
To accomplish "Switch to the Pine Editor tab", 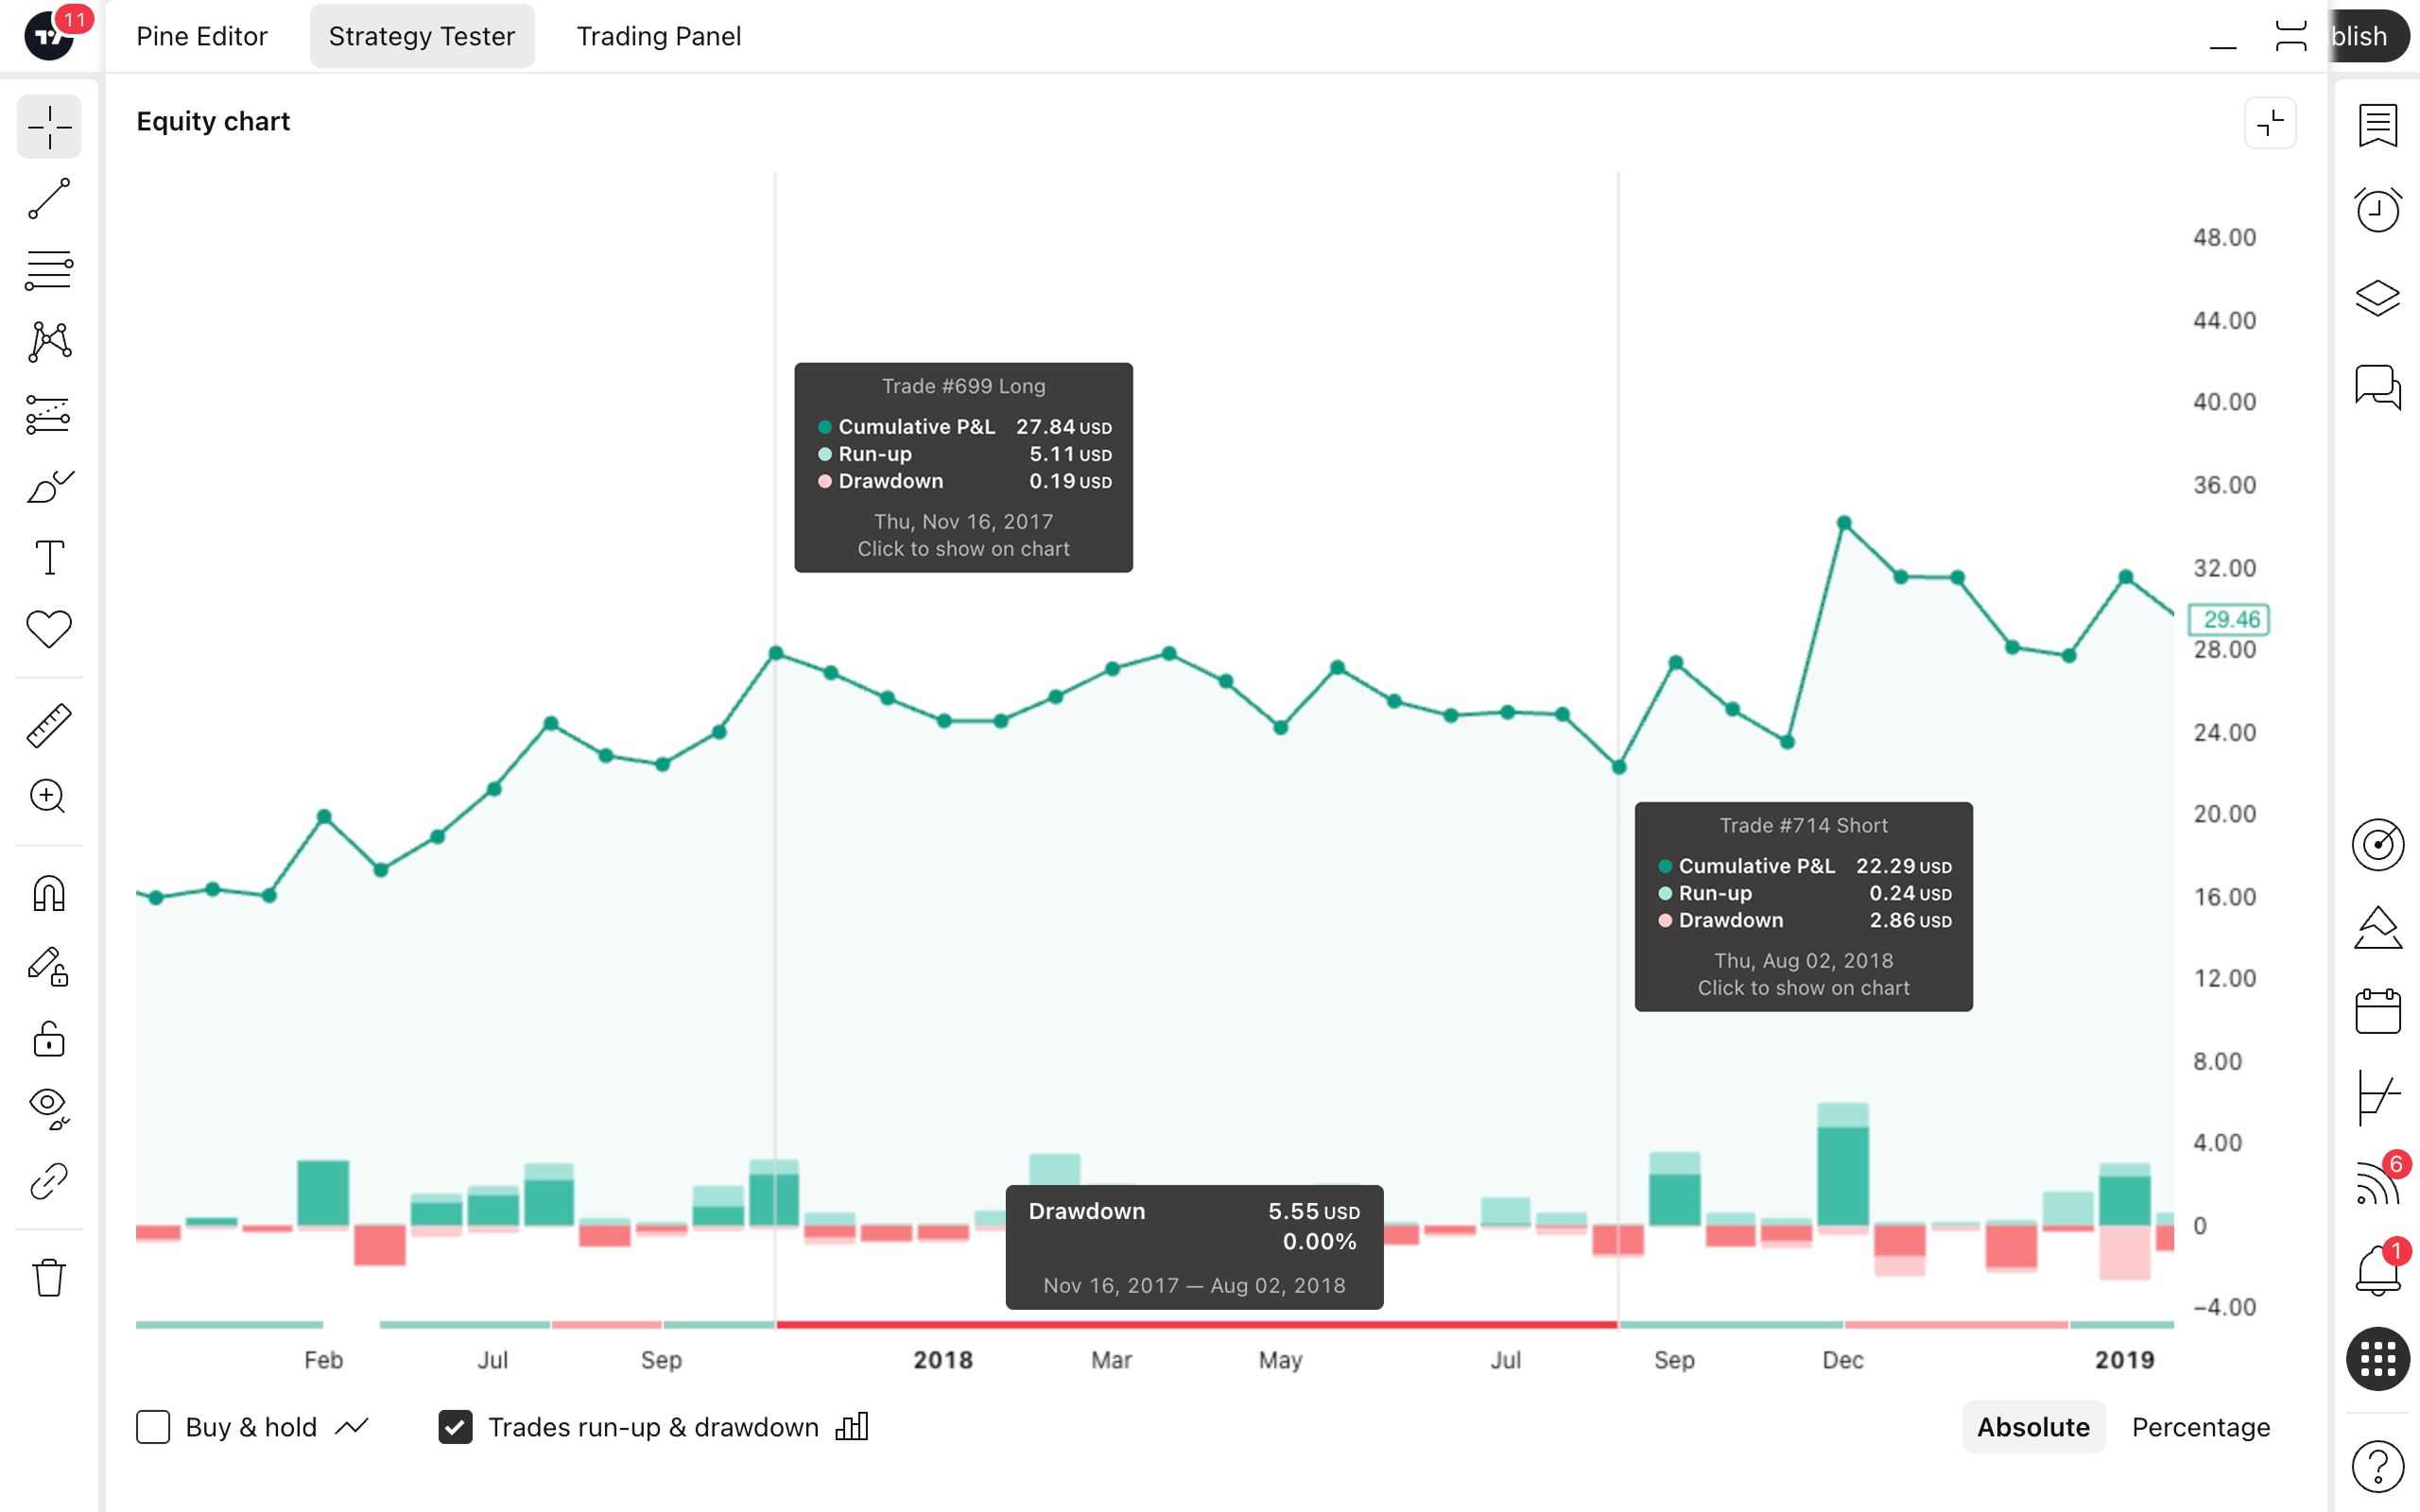I will tap(202, 36).
